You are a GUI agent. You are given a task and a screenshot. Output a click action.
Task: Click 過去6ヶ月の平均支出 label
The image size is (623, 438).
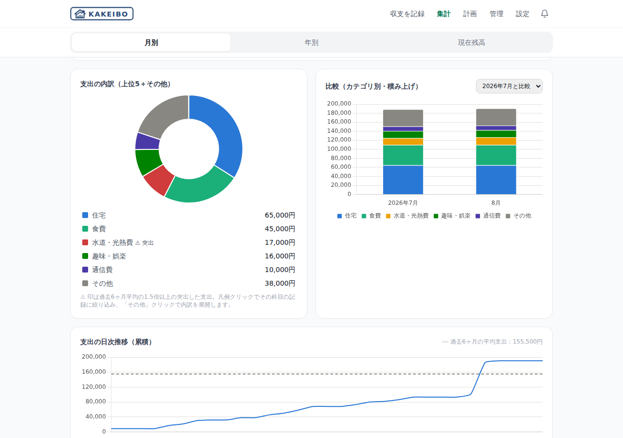point(492,342)
